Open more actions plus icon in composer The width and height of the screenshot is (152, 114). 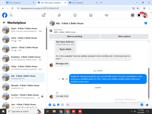50,105
